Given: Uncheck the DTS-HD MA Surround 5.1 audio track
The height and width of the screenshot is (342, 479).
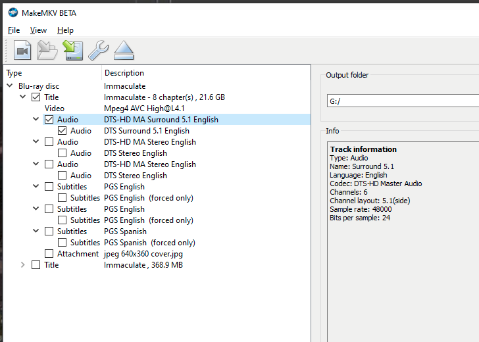Looking at the screenshot, I should coord(49,120).
